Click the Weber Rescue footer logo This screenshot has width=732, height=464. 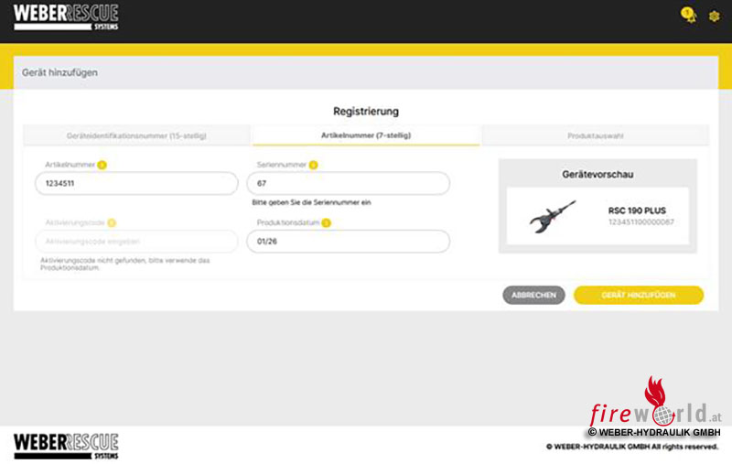[66, 445]
